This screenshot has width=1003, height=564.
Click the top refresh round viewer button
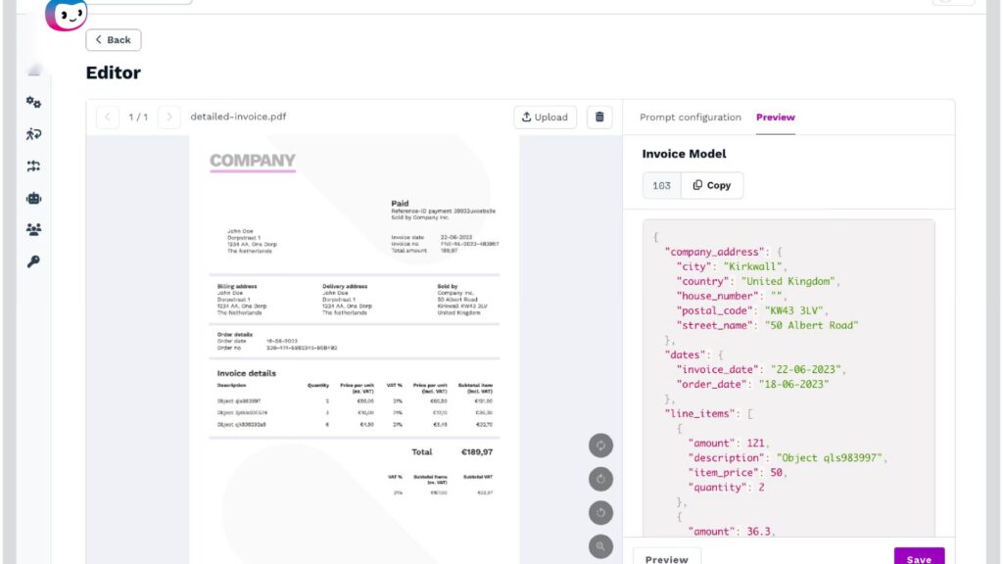[x=600, y=446]
